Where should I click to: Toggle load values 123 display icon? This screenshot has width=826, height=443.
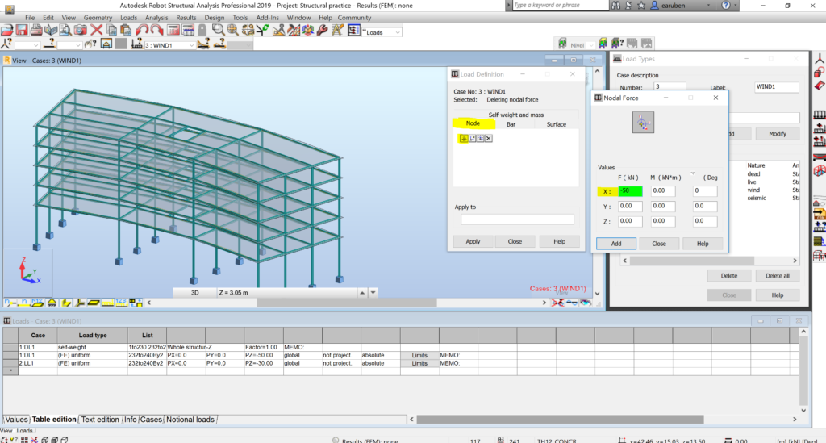pos(121,303)
